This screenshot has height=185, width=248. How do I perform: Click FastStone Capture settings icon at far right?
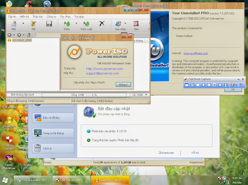click(241, 85)
